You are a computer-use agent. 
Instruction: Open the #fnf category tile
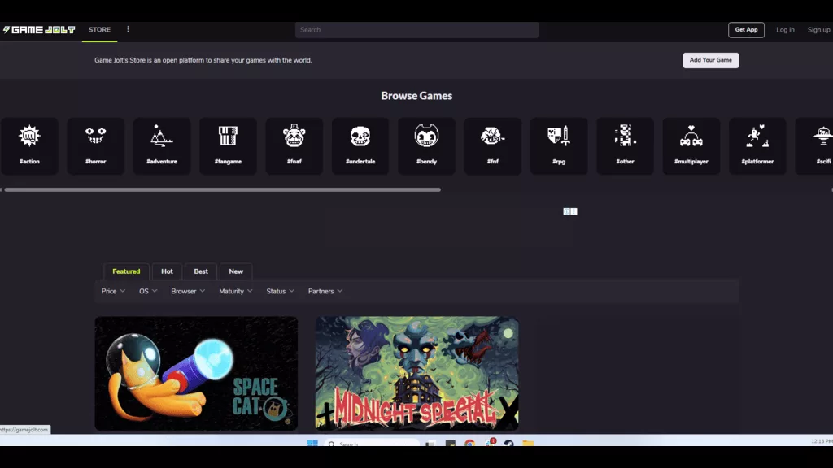(x=492, y=146)
